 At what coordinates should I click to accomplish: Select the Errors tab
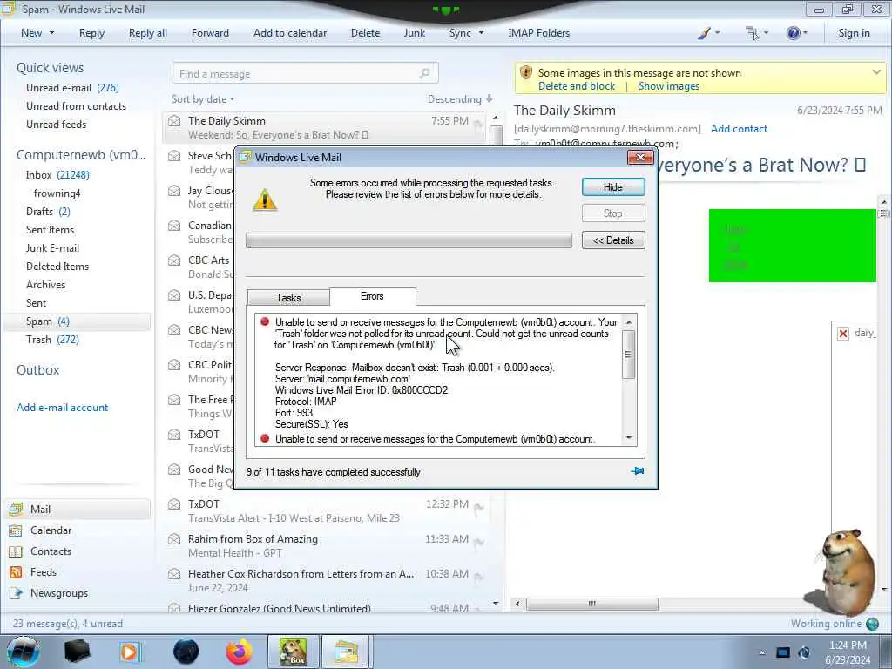(x=372, y=296)
